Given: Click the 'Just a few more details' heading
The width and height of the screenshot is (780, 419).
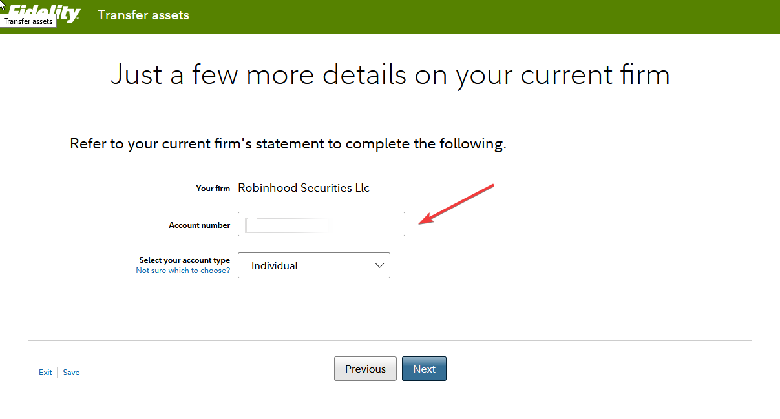Looking at the screenshot, I should 390,75.
